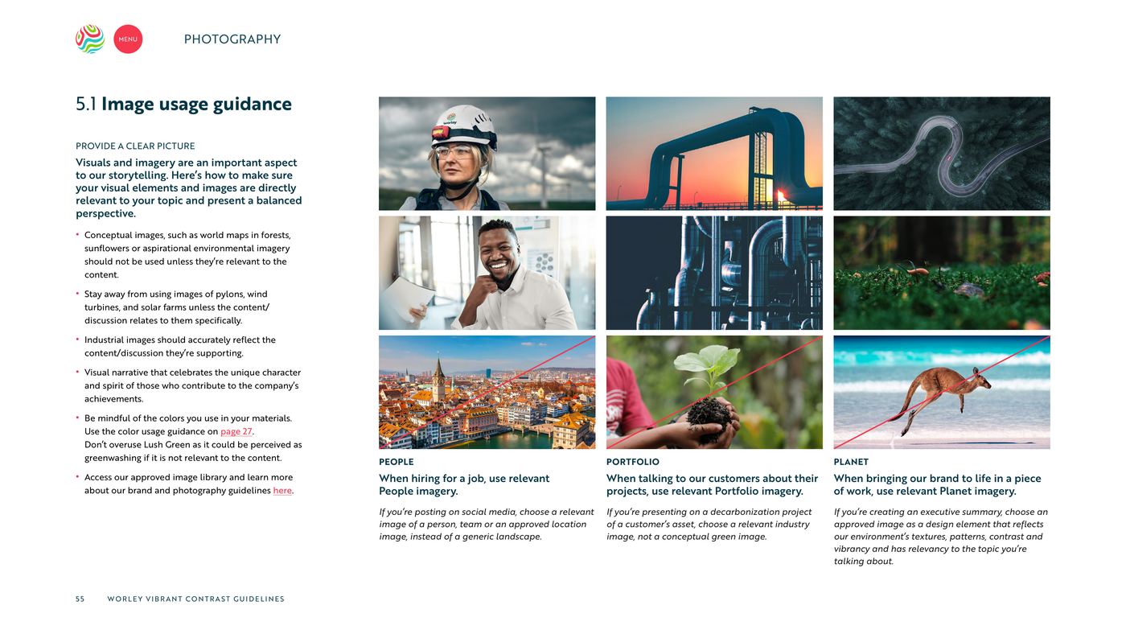Click the dark industrial pipes photo
This screenshot has width=1126, height=634.
[x=714, y=273]
